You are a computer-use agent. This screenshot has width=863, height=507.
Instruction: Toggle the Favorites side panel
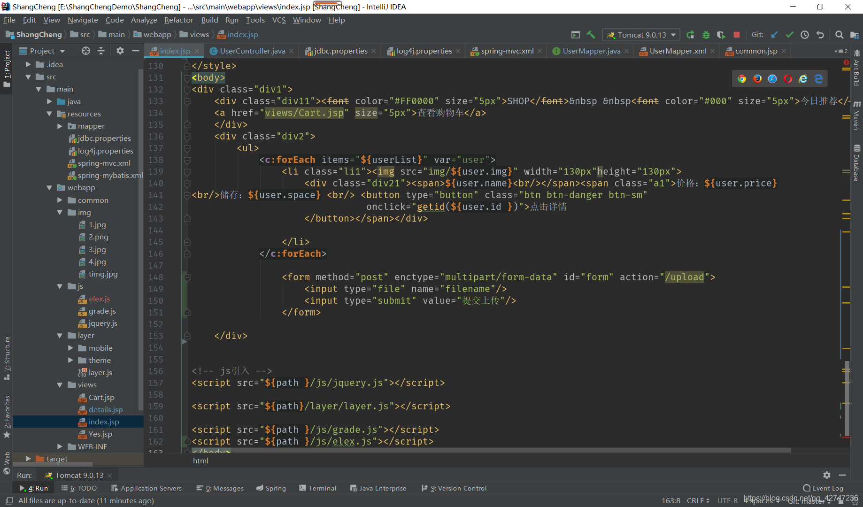[7, 417]
